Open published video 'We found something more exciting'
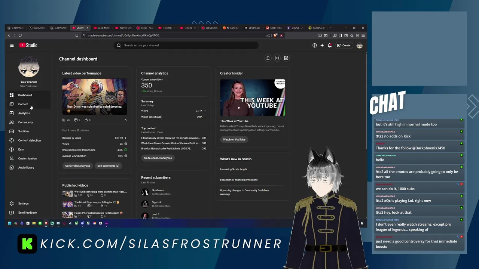The image size is (479, 269). click(x=94, y=193)
